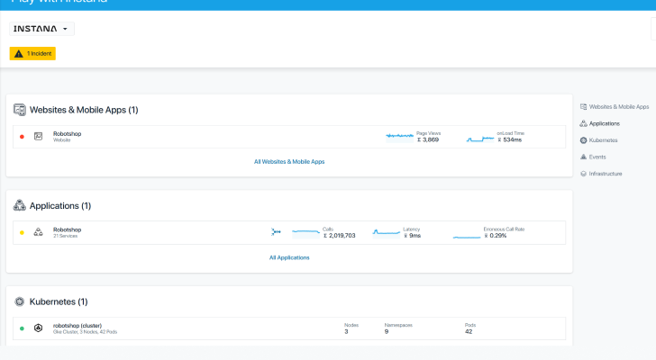The width and height of the screenshot is (656, 360).
Task: Click the Applications icon in side navigation
Action: tap(583, 123)
